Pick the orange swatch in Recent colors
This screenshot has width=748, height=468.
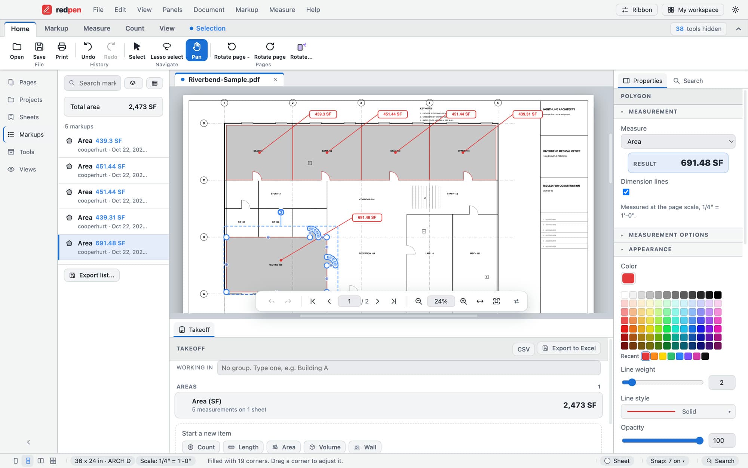(x=654, y=356)
